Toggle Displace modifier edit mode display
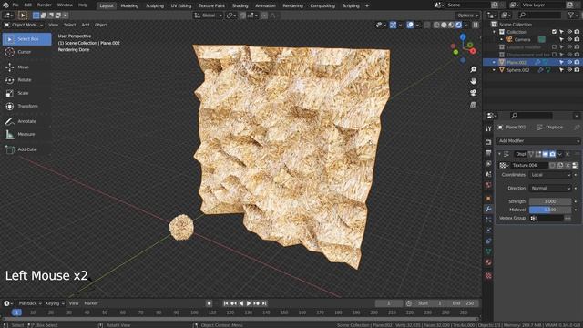583x328 pixels. click(538, 154)
